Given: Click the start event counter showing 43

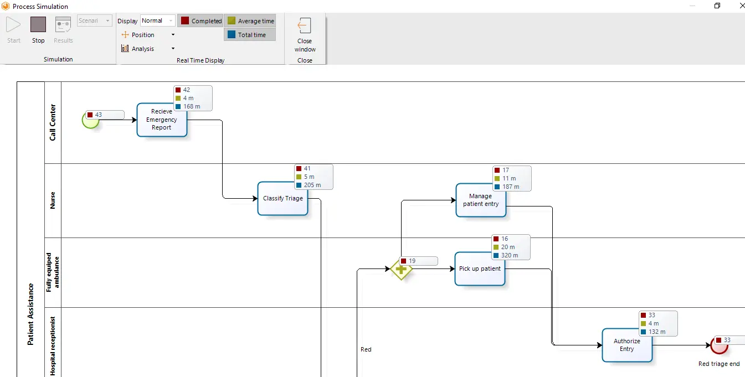Looking at the screenshot, I should (105, 115).
